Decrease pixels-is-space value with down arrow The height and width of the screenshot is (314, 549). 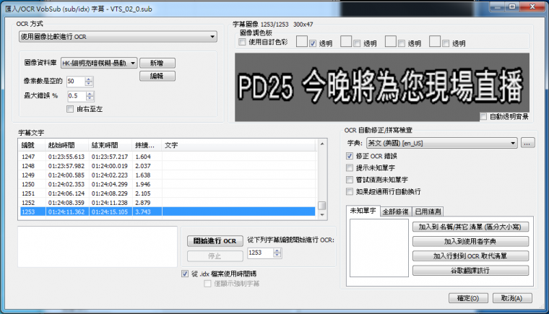[x=89, y=84]
